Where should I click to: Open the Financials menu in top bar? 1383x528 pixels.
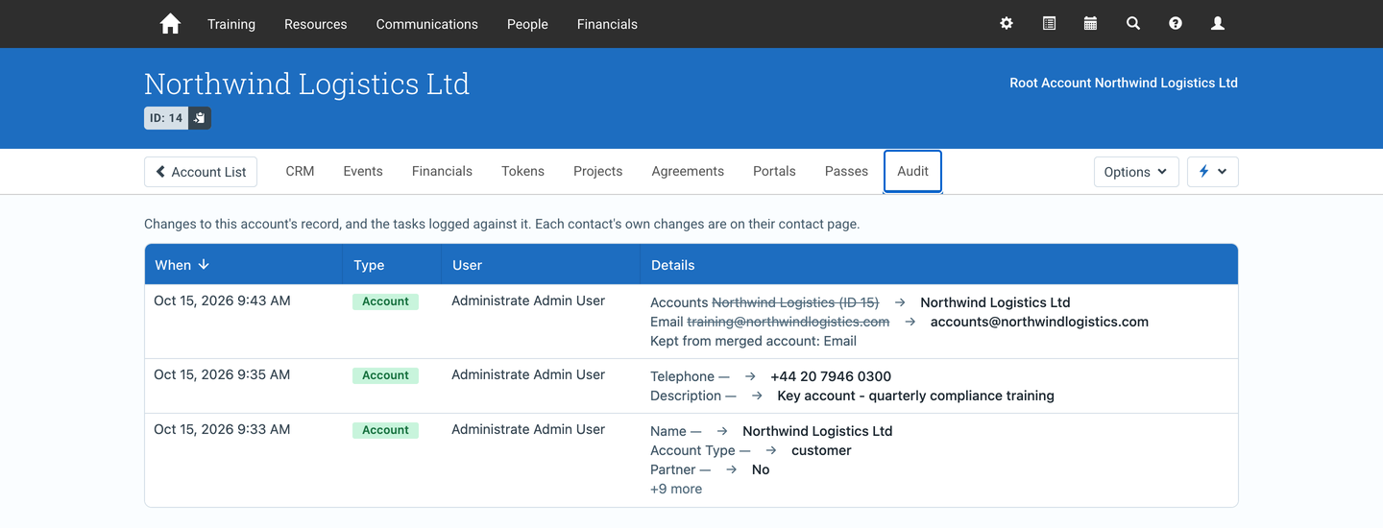[x=607, y=24]
